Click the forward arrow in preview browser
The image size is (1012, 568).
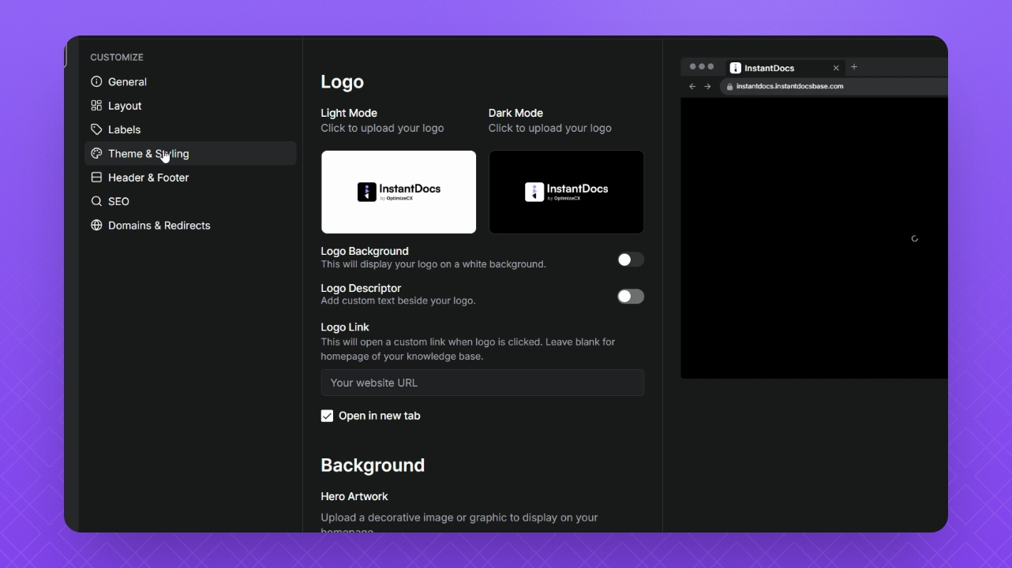pyautogui.click(x=707, y=87)
